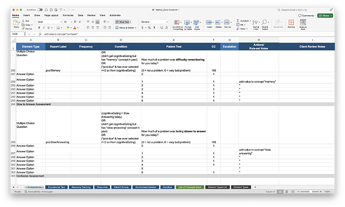Click the Delete cells icon
Image resolution: width=345 pixels, height=207 pixels.
[x=218, y=22]
